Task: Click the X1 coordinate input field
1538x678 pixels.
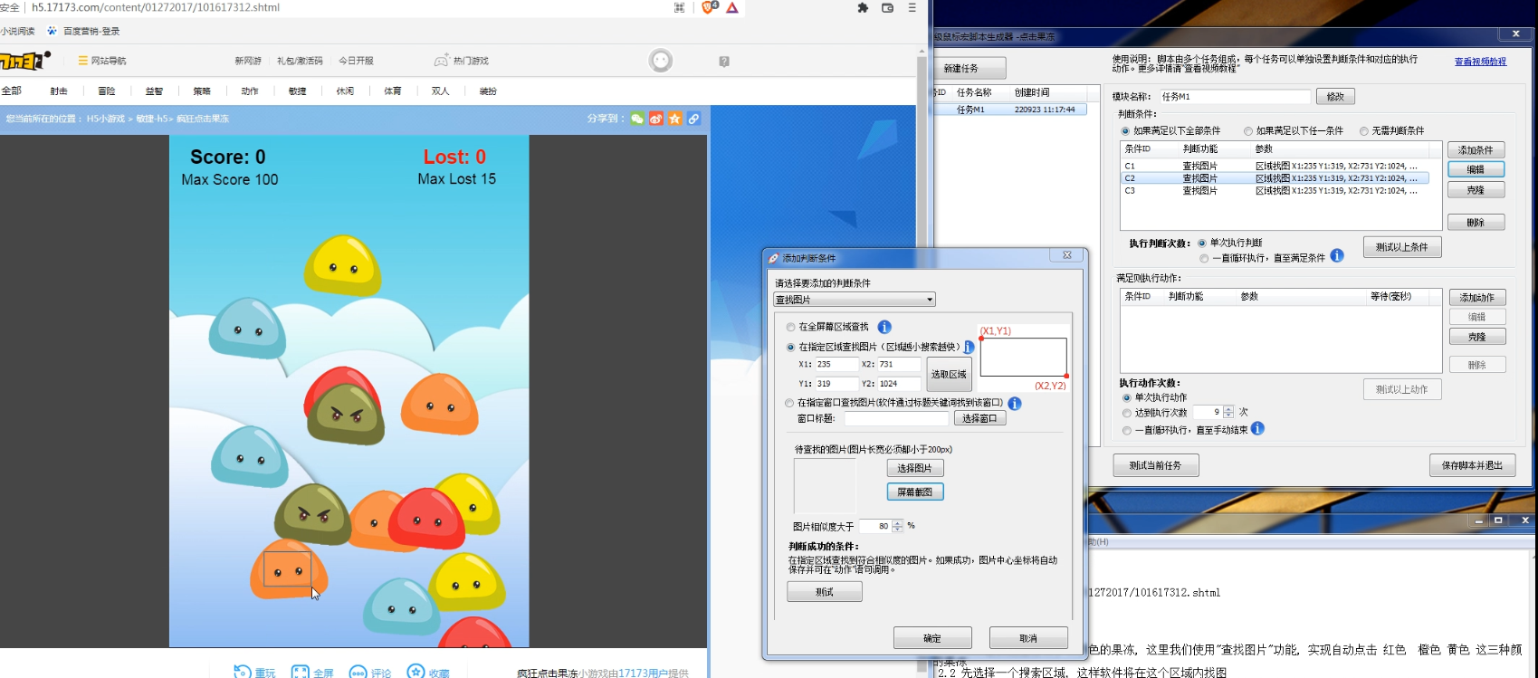Action: pos(836,364)
